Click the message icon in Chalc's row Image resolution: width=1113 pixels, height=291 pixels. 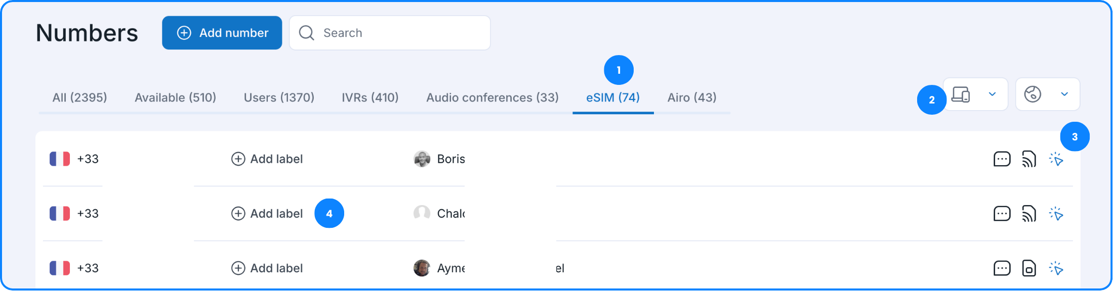(1002, 214)
